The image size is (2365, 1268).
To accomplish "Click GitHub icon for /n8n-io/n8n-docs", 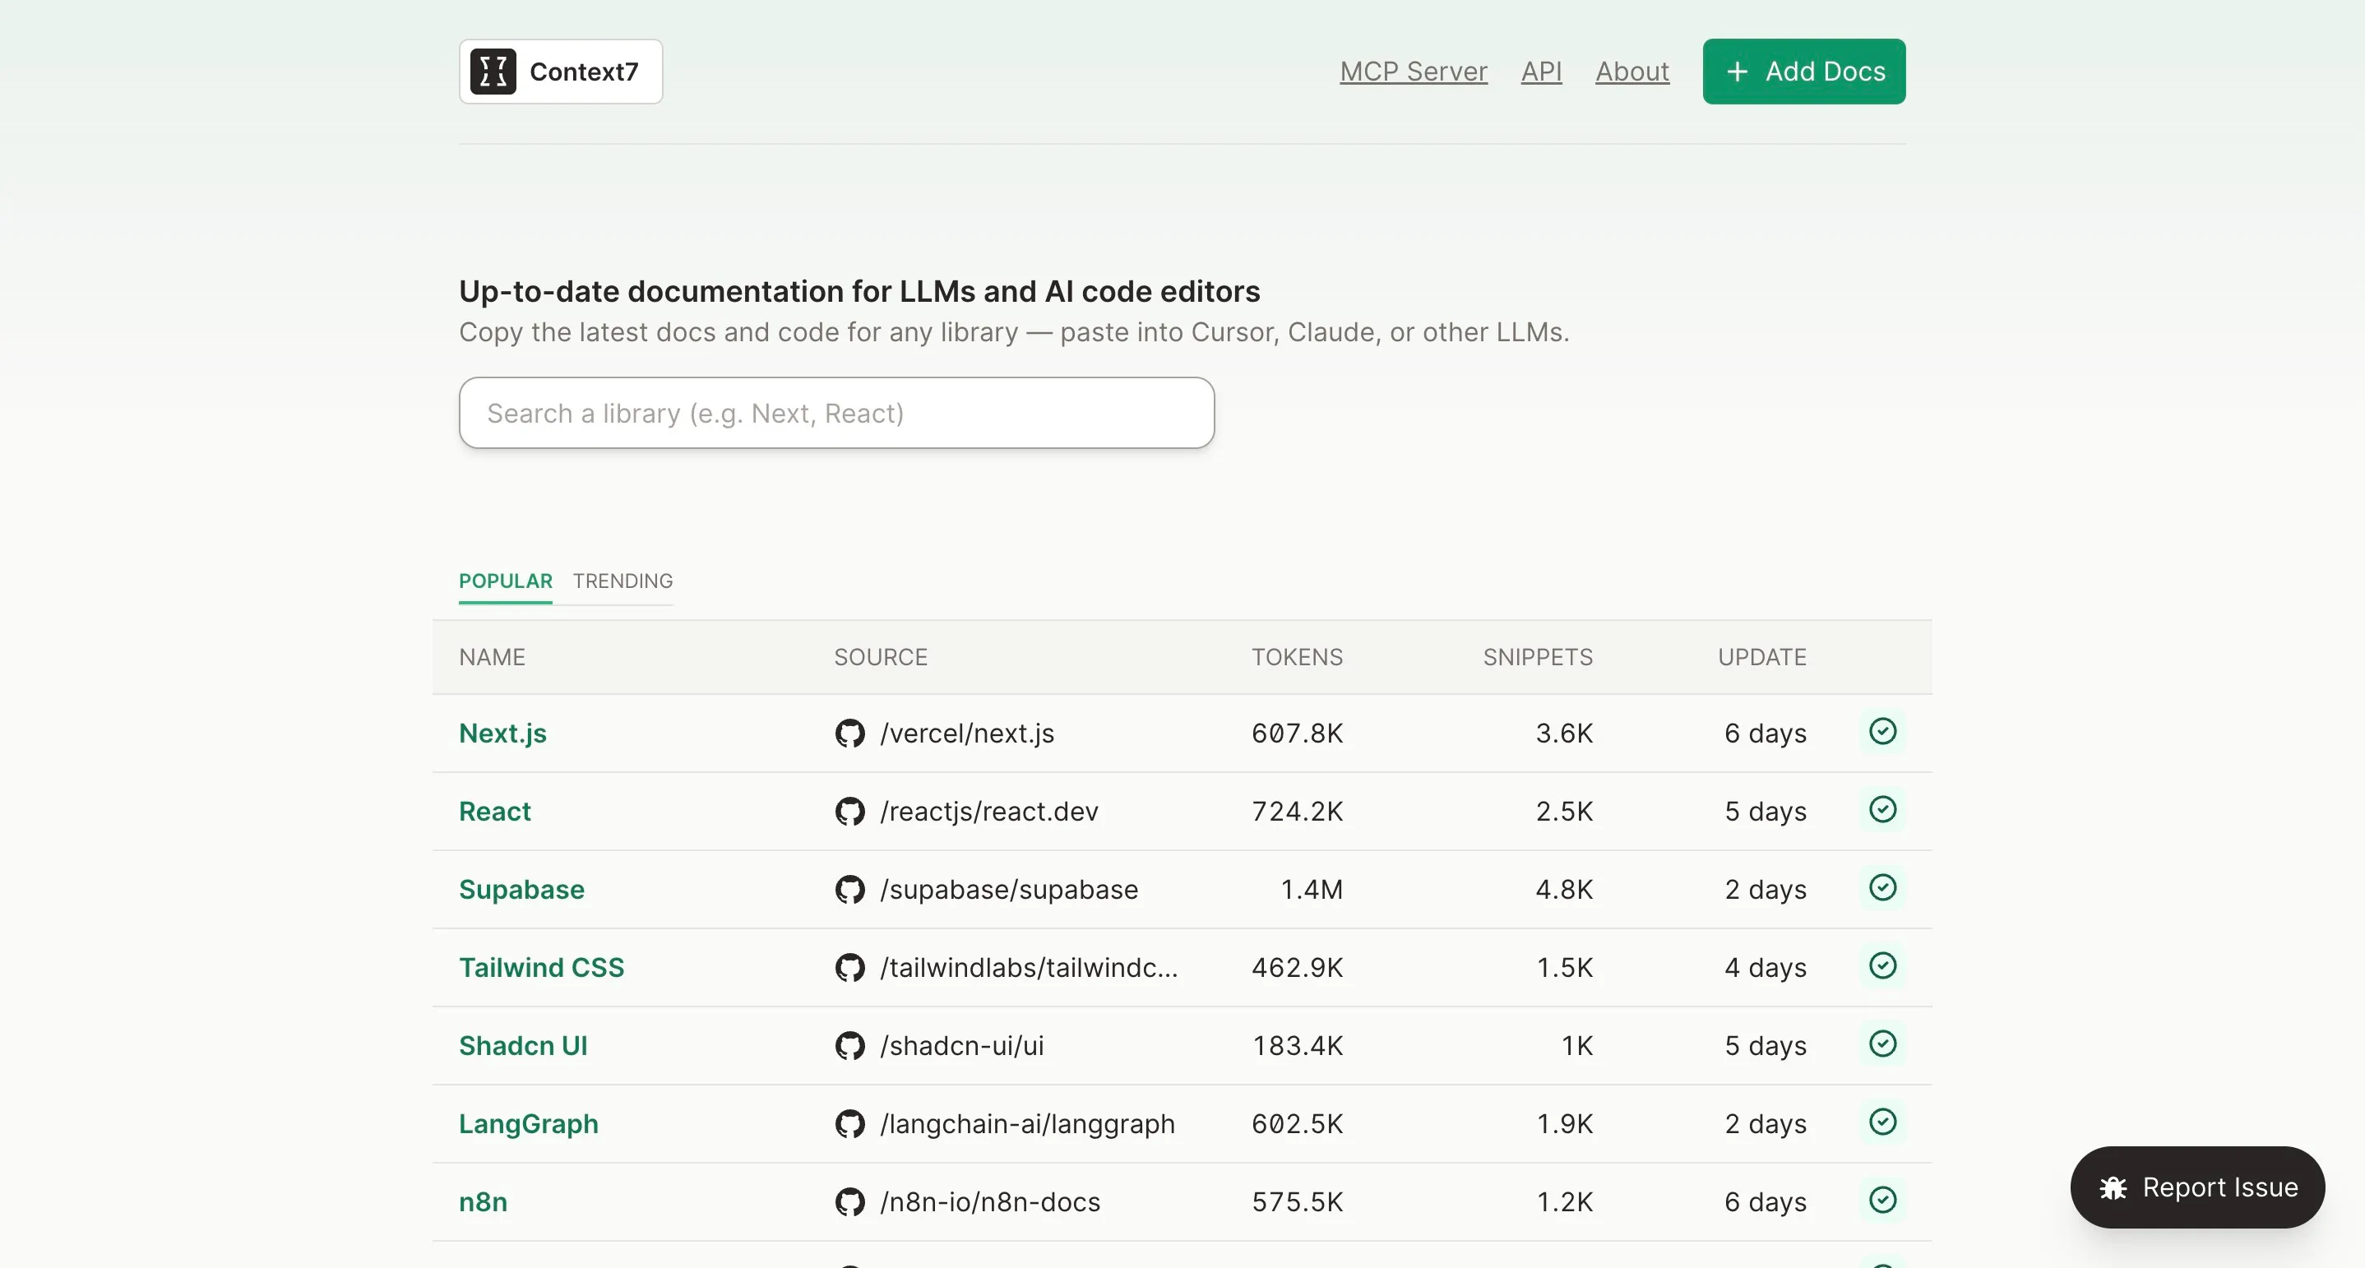I will [849, 1202].
